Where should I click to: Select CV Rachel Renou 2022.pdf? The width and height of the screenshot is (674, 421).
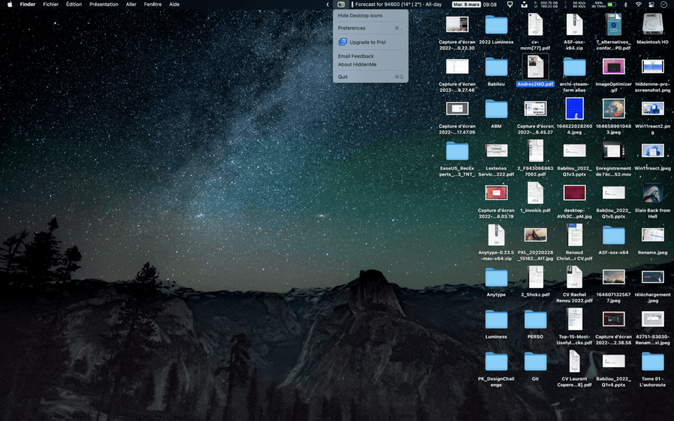point(574,277)
